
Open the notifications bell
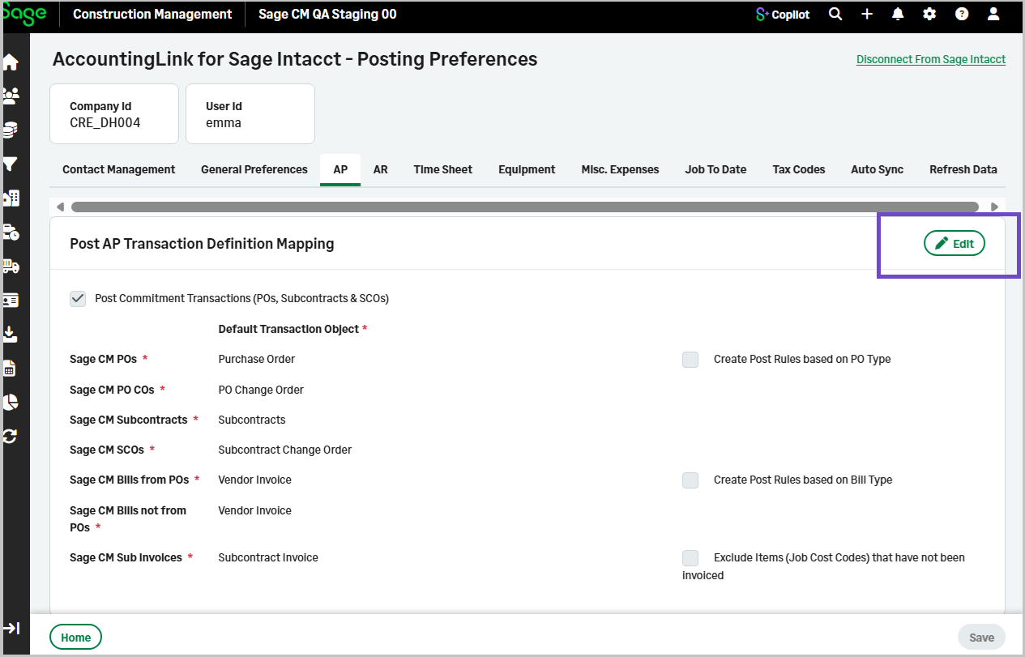(x=898, y=15)
